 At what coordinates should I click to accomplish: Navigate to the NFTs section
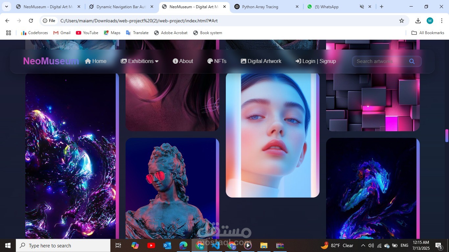[217, 61]
